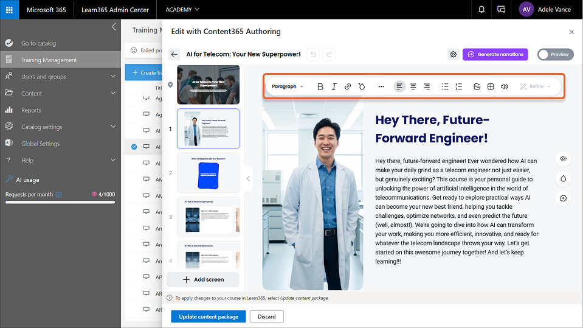Click the Update content package button

click(209, 316)
